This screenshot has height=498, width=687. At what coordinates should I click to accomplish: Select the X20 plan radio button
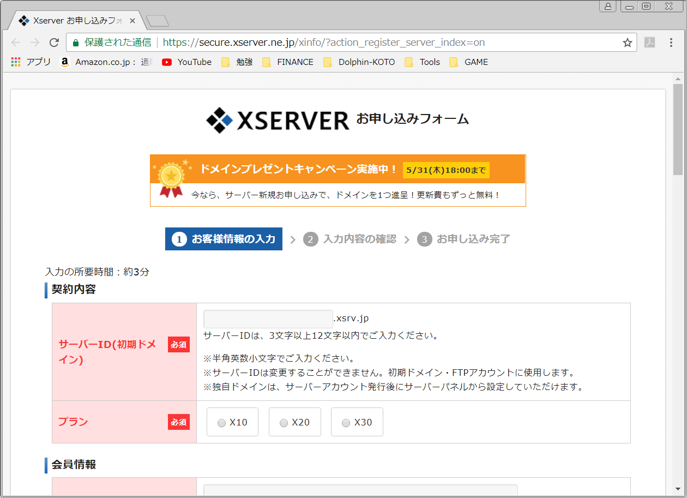(x=284, y=423)
